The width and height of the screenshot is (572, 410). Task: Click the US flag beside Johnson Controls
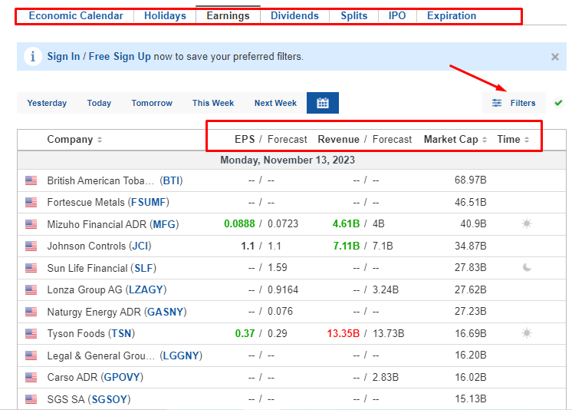pos(31,246)
